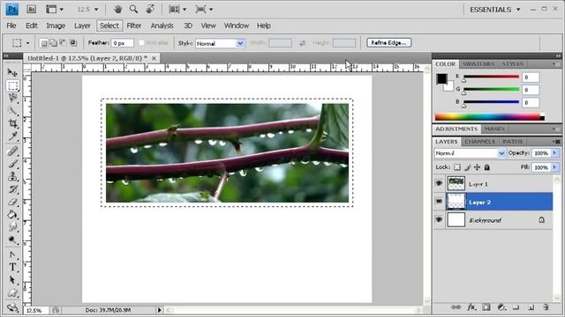
Task: Select the Healing Brush tool
Action: point(12,151)
